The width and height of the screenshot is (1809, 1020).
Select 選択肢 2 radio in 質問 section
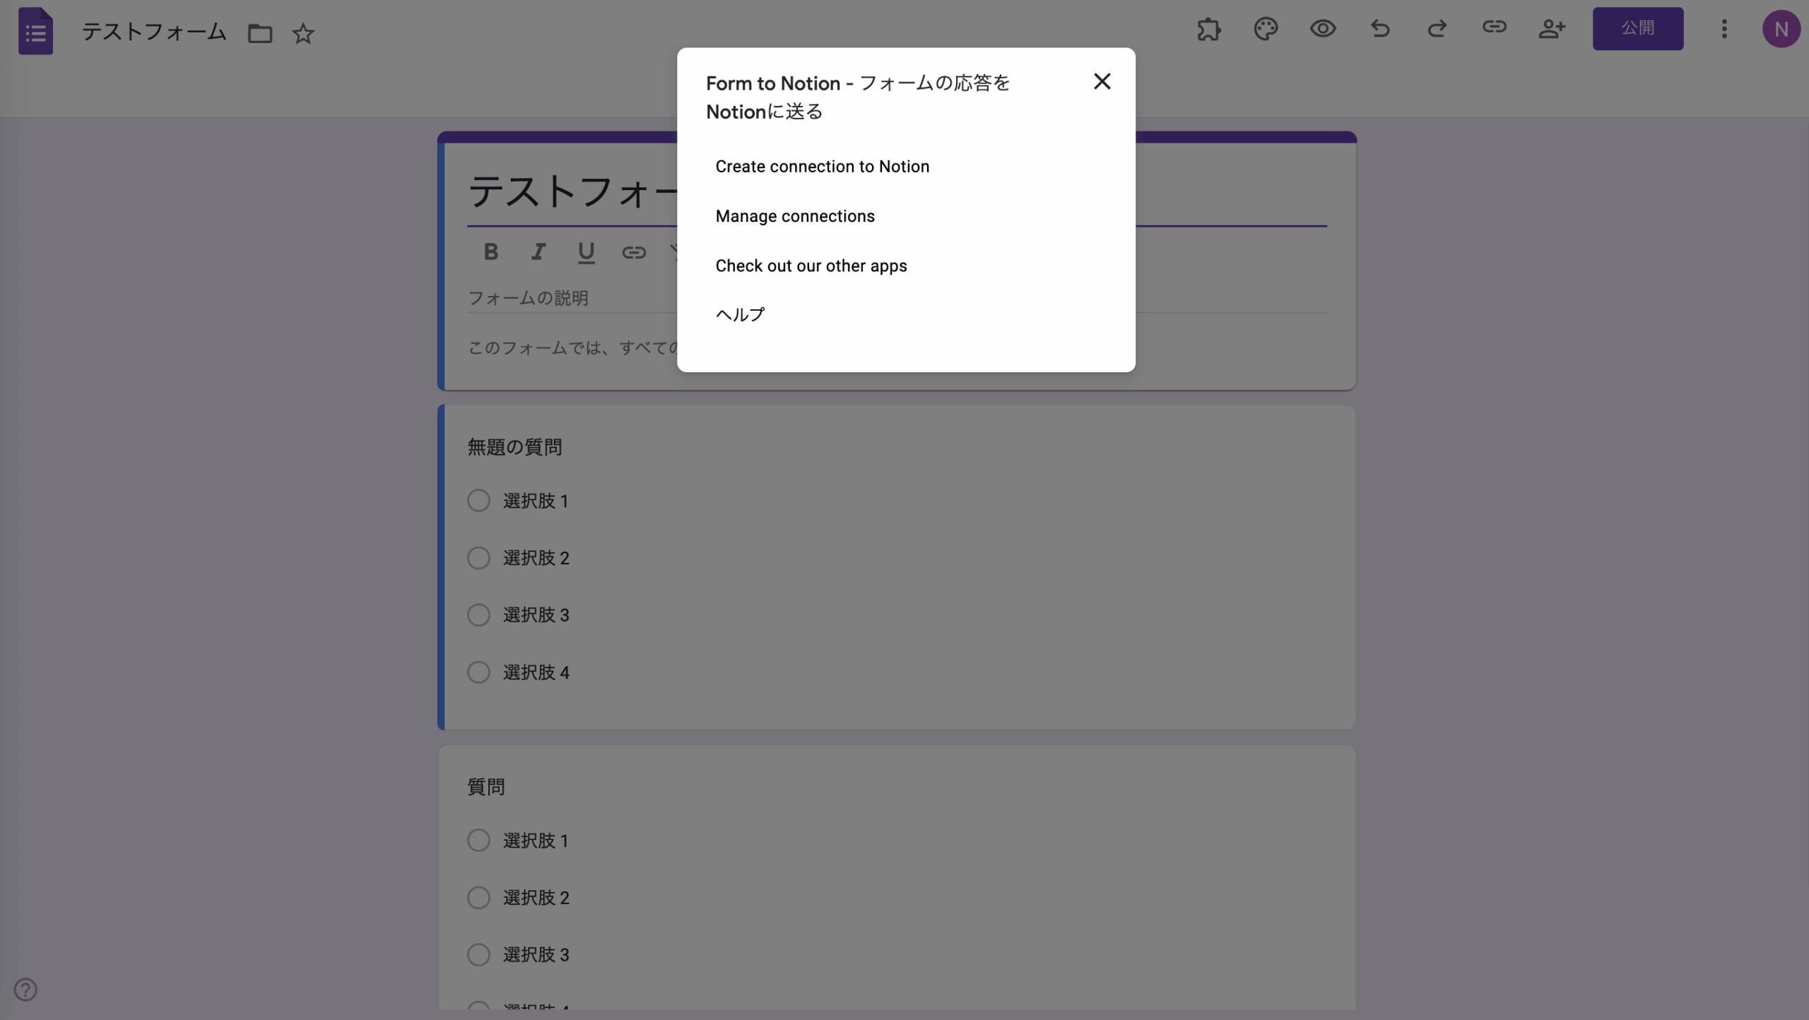coord(478,898)
